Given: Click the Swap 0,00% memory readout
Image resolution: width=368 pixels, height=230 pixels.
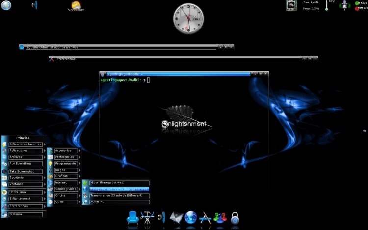Looking at the screenshot, I should (311, 8).
